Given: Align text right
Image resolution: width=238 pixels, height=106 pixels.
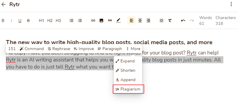Looking at the screenshot, I should tap(148, 20).
